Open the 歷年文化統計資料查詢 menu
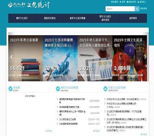 [105, 18]
